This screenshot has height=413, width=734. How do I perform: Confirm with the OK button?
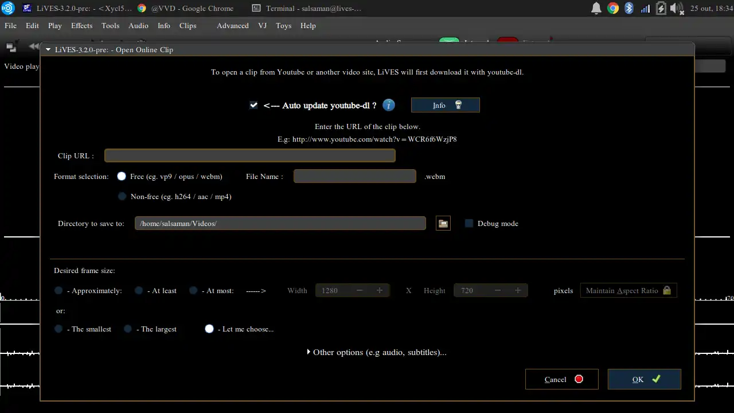645,379
